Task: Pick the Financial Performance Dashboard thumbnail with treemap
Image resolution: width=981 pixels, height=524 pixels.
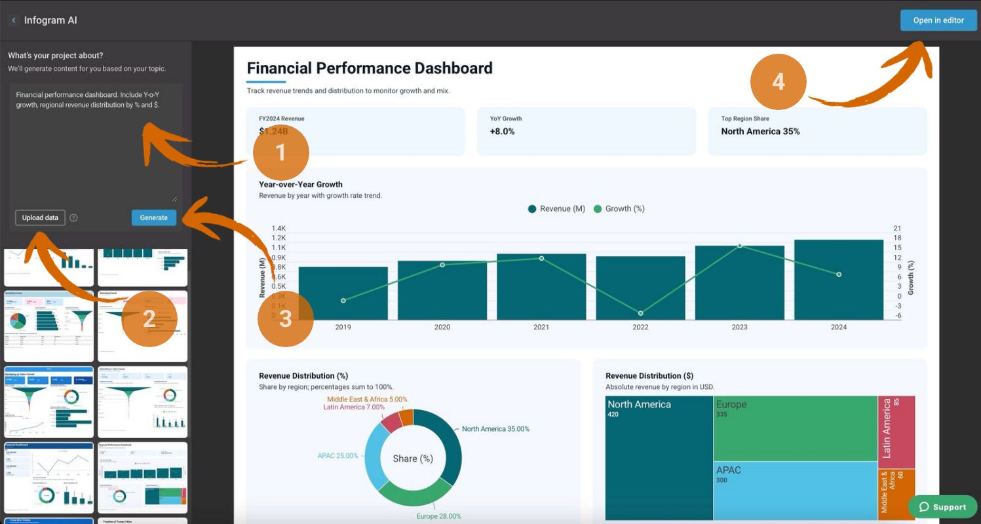Action: click(x=142, y=477)
